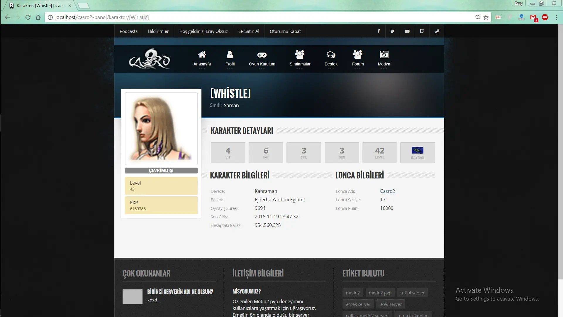
Task: Click the Lonca Puan value 16000
Action: click(387, 208)
